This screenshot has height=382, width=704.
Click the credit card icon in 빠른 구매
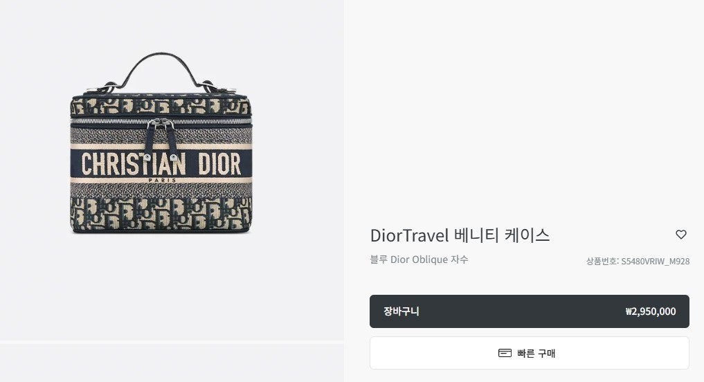(x=505, y=353)
